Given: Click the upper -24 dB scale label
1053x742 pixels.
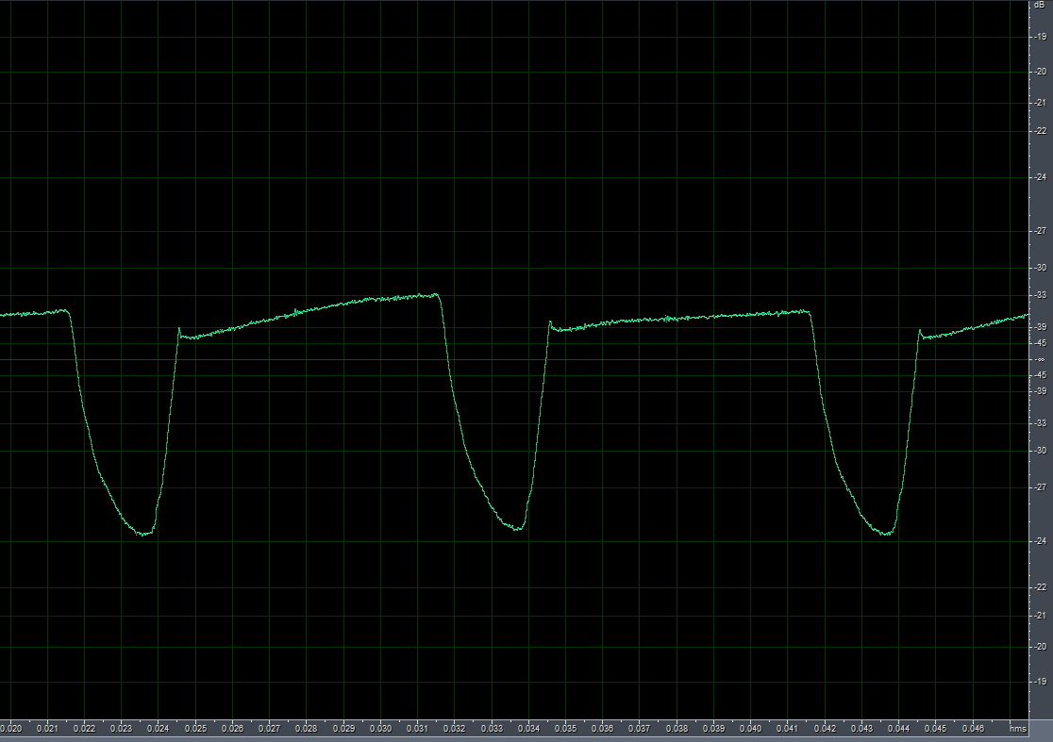Looking at the screenshot, I should pyautogui.click(x=1040, y=177).
